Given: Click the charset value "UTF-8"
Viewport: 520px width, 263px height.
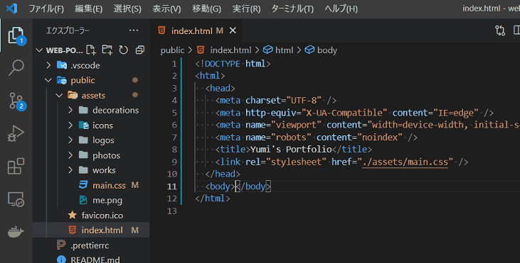Looking at the screenshot, I should (304, 100).
